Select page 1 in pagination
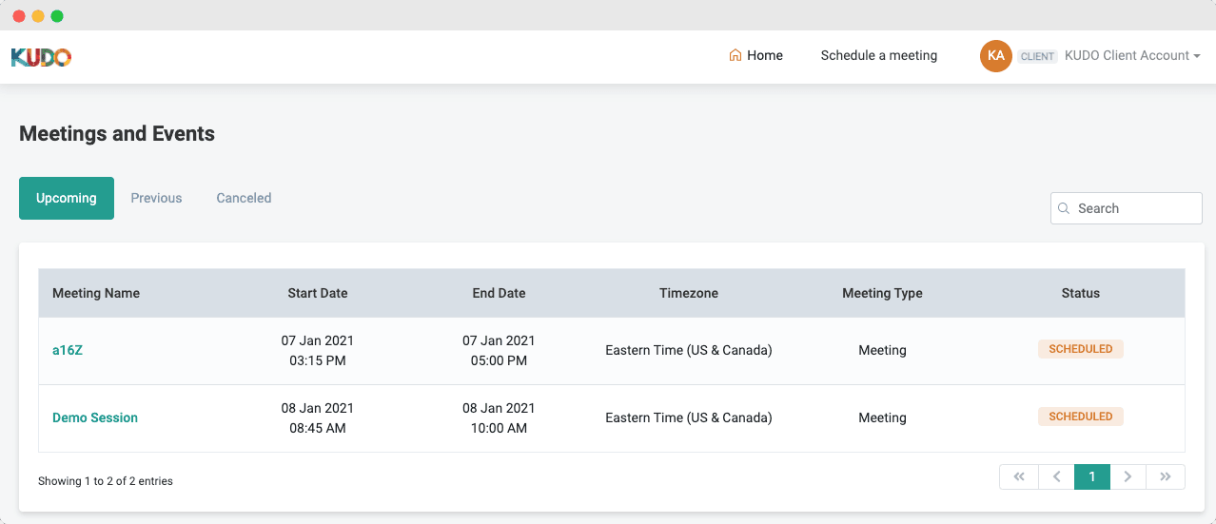Image resolution: width=1216 pixels, height=524 pixels. [1092, 476]
